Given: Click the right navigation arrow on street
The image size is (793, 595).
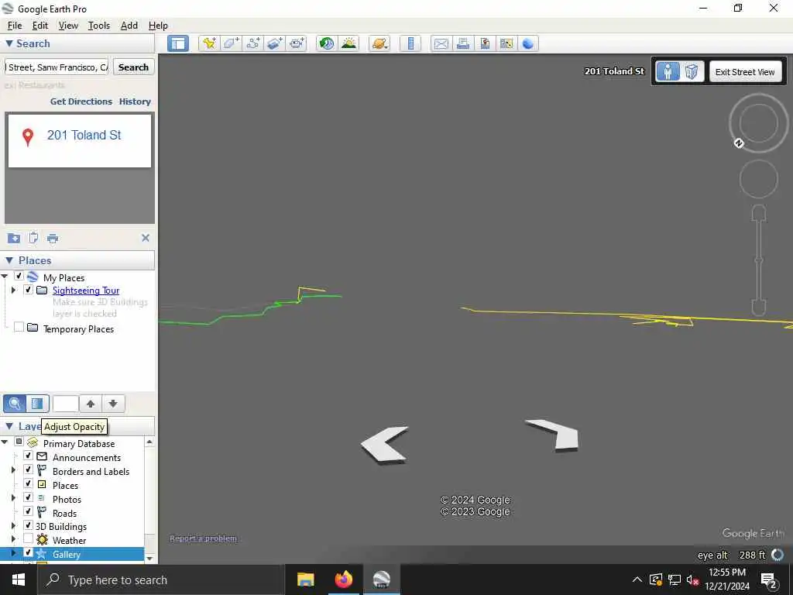Looking at the screenshot, I should tap(553, 434).
